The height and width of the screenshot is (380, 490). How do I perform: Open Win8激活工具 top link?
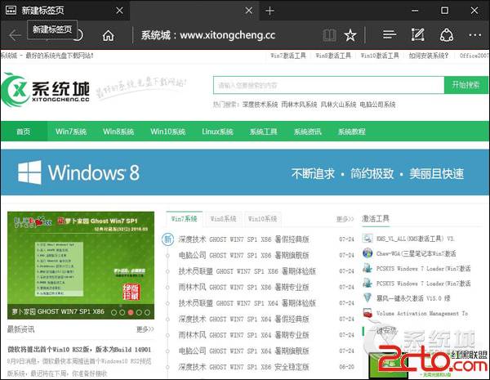coord(333,56)
